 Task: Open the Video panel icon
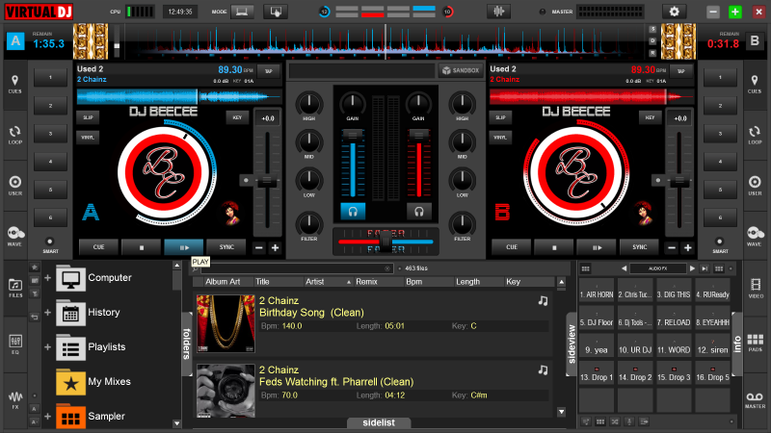tap(755, 288)
